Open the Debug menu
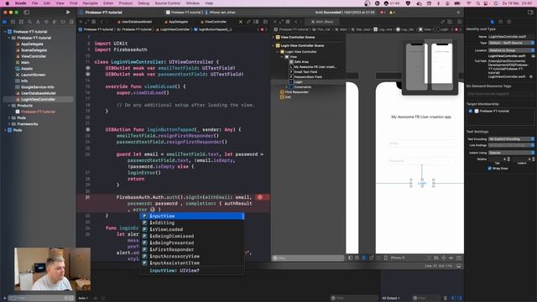Image resolution: width=537 pixels, height=302 pixels. [x=143, y=3]
